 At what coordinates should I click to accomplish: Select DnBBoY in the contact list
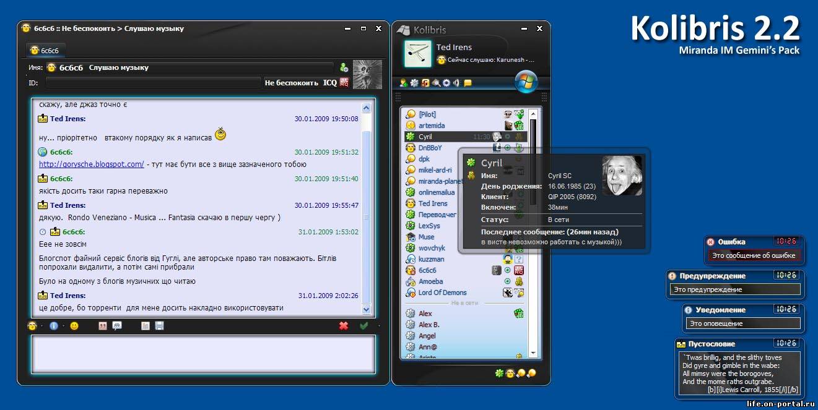(465, 148)
